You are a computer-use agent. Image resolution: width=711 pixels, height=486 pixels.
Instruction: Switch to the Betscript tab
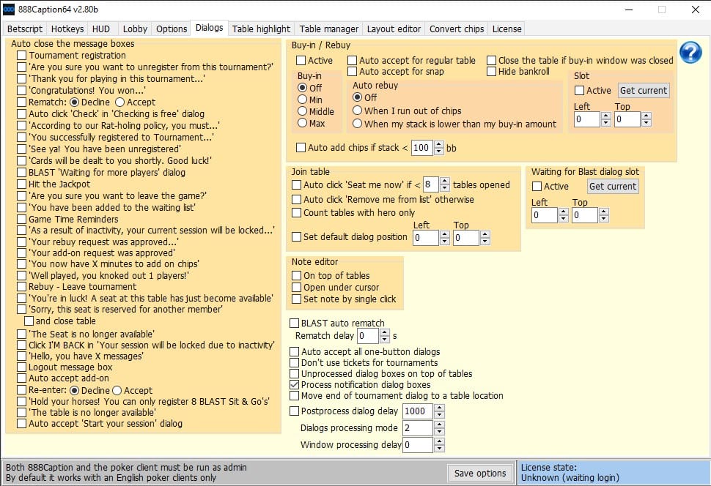tap(25, 29)
